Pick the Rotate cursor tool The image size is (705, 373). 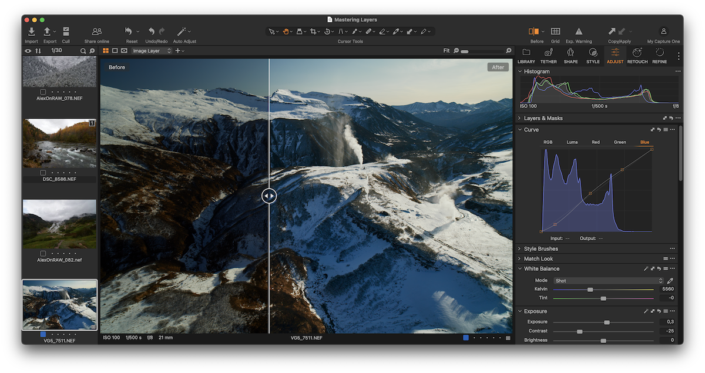(328, 32)
